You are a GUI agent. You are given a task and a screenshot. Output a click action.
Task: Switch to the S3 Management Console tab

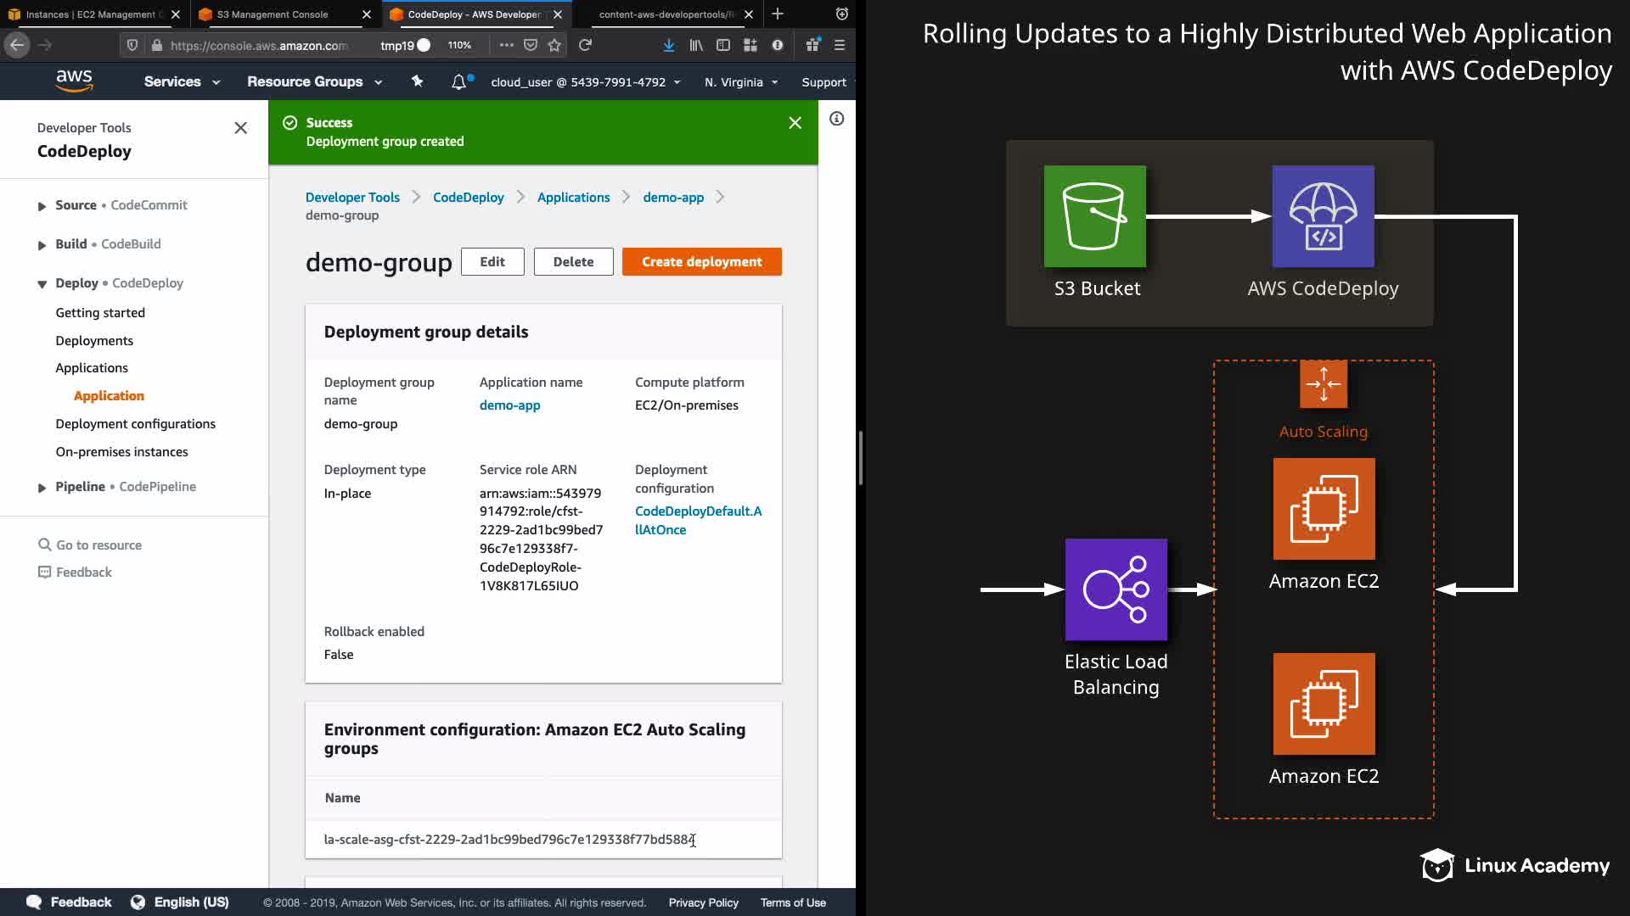(x=273, y=14)
